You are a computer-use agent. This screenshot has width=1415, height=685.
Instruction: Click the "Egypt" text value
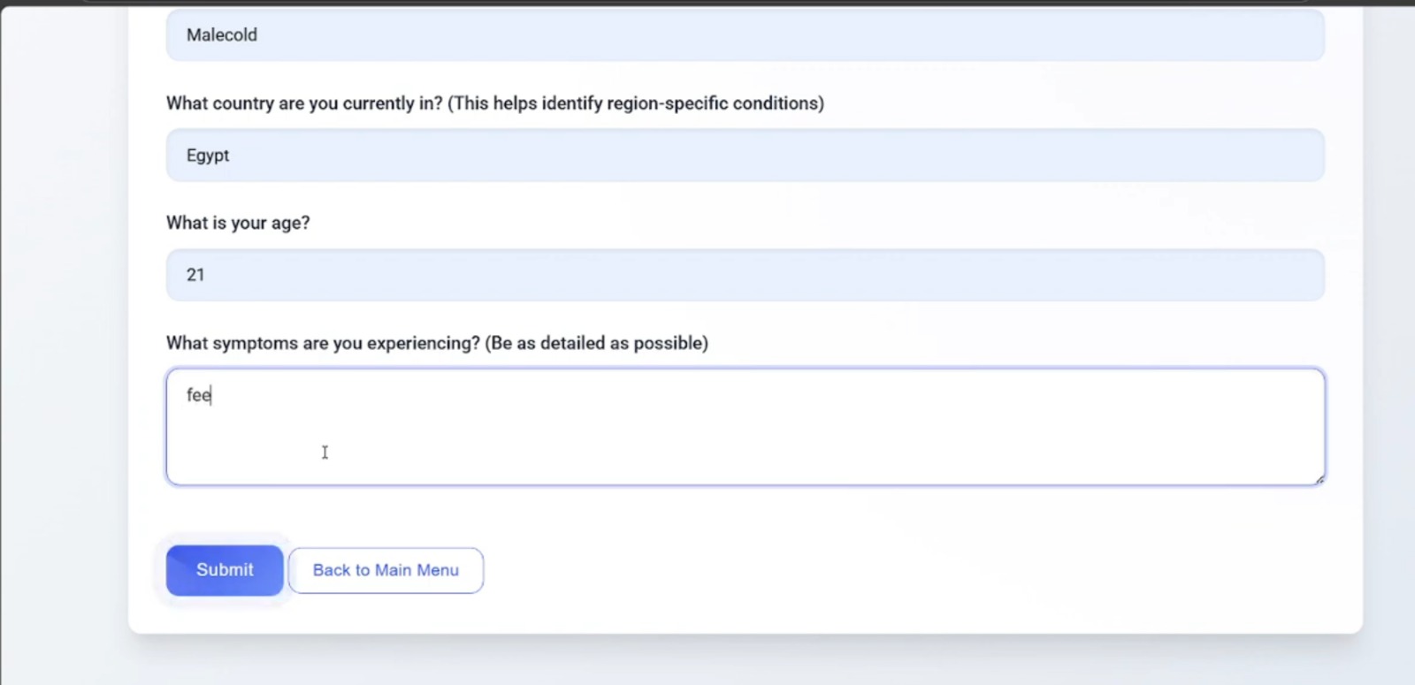pyautogui.click(x=208, y=156)
